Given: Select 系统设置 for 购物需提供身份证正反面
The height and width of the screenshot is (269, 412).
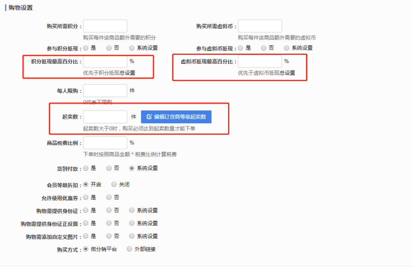Looking at the screenshot, I should click(x=131, y=223).
